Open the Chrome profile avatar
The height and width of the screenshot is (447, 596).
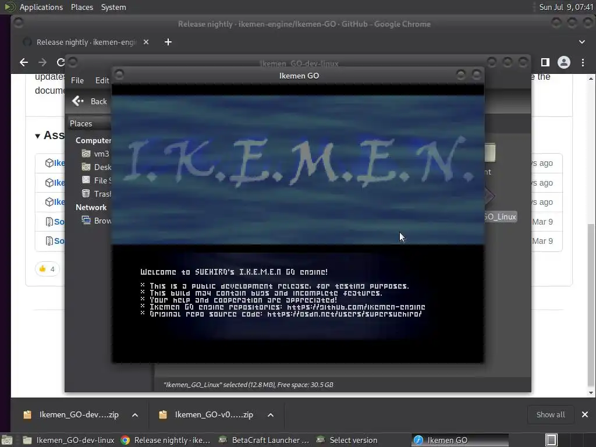tap(563, 62)
